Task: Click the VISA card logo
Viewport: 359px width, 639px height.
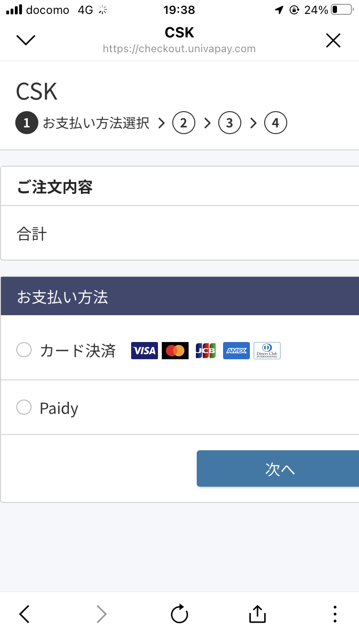Action: click(145, 351)
